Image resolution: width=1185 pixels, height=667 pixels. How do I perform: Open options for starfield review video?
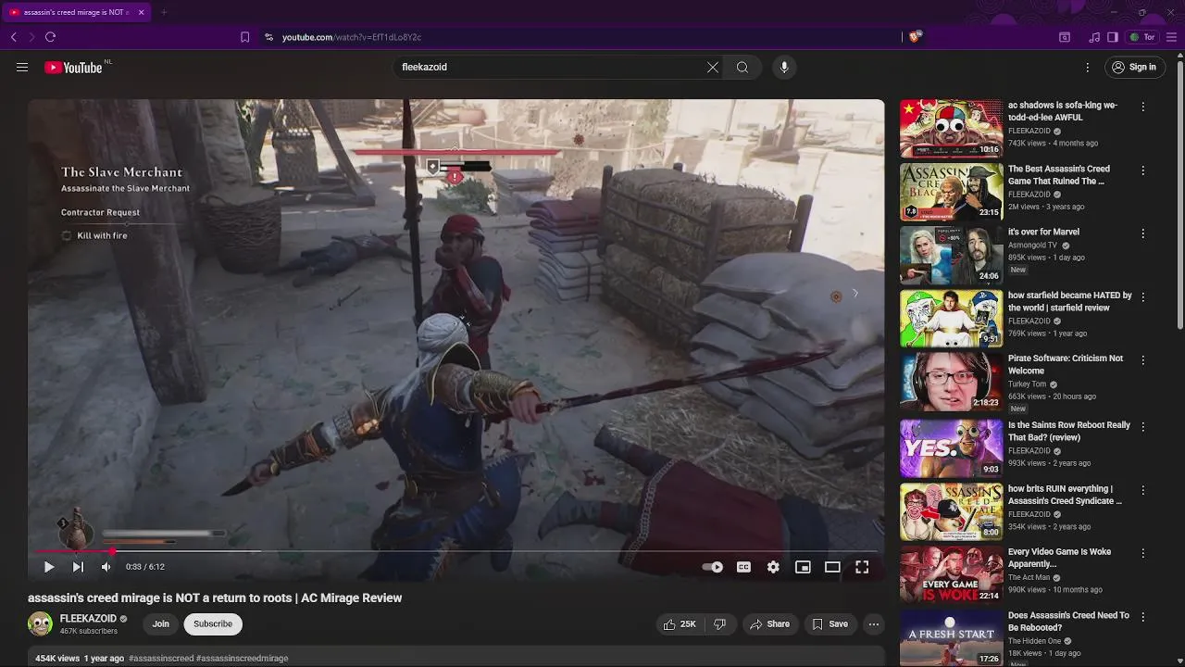(1142, 297)
